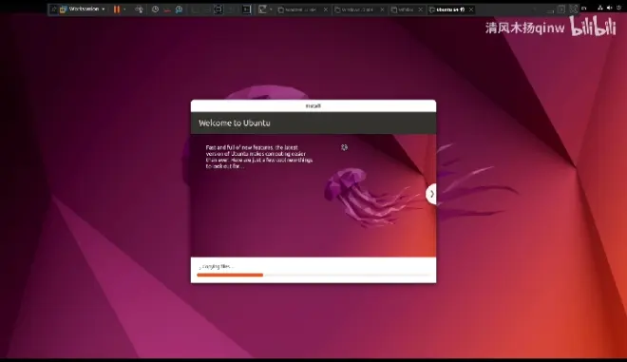The height and width of the screenshot is (362, 627).
Task: Expand the stretch display dropdown arrow
Action: click(271, 10)
